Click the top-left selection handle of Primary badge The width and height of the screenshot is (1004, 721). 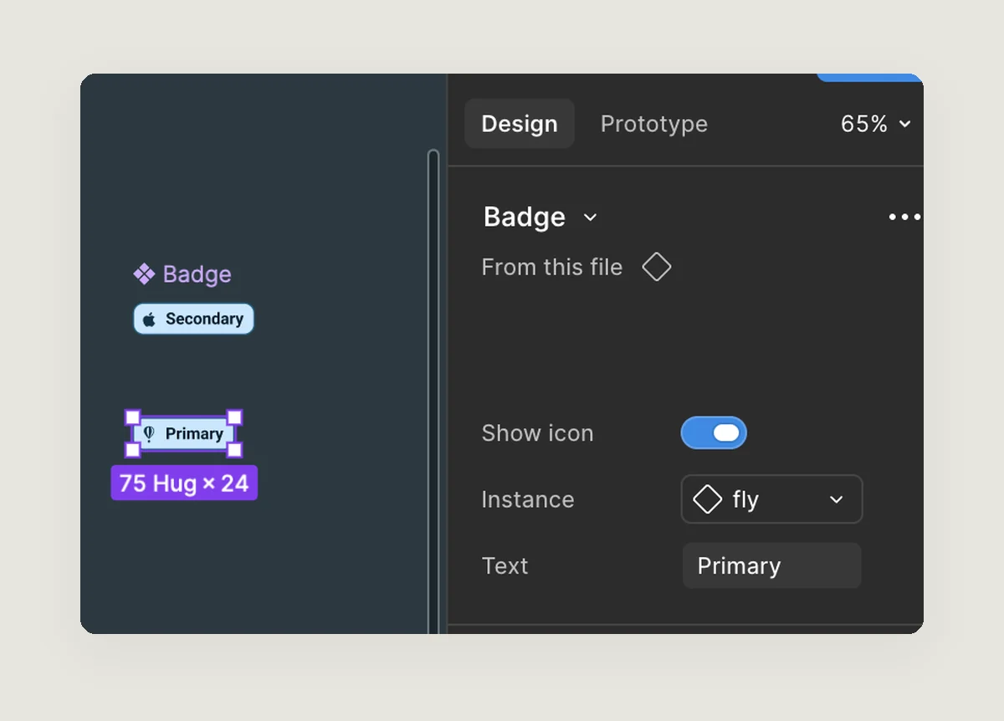pyautogui.click(x=132, y=417)
